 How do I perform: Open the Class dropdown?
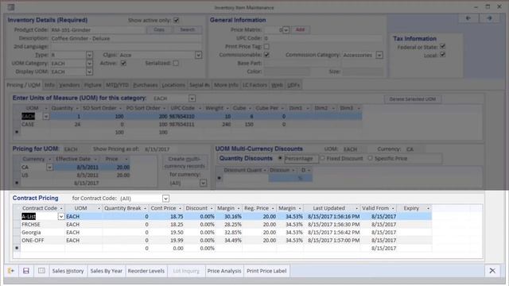click(198, 55)
